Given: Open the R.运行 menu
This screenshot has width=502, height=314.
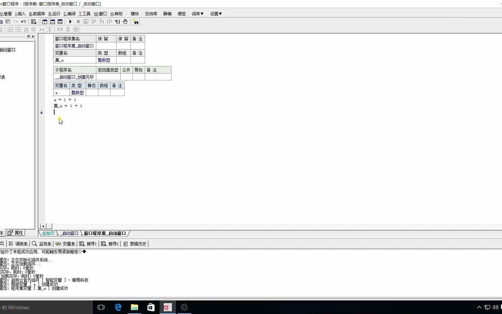Looking at the screenshot, I should (54, 14).
